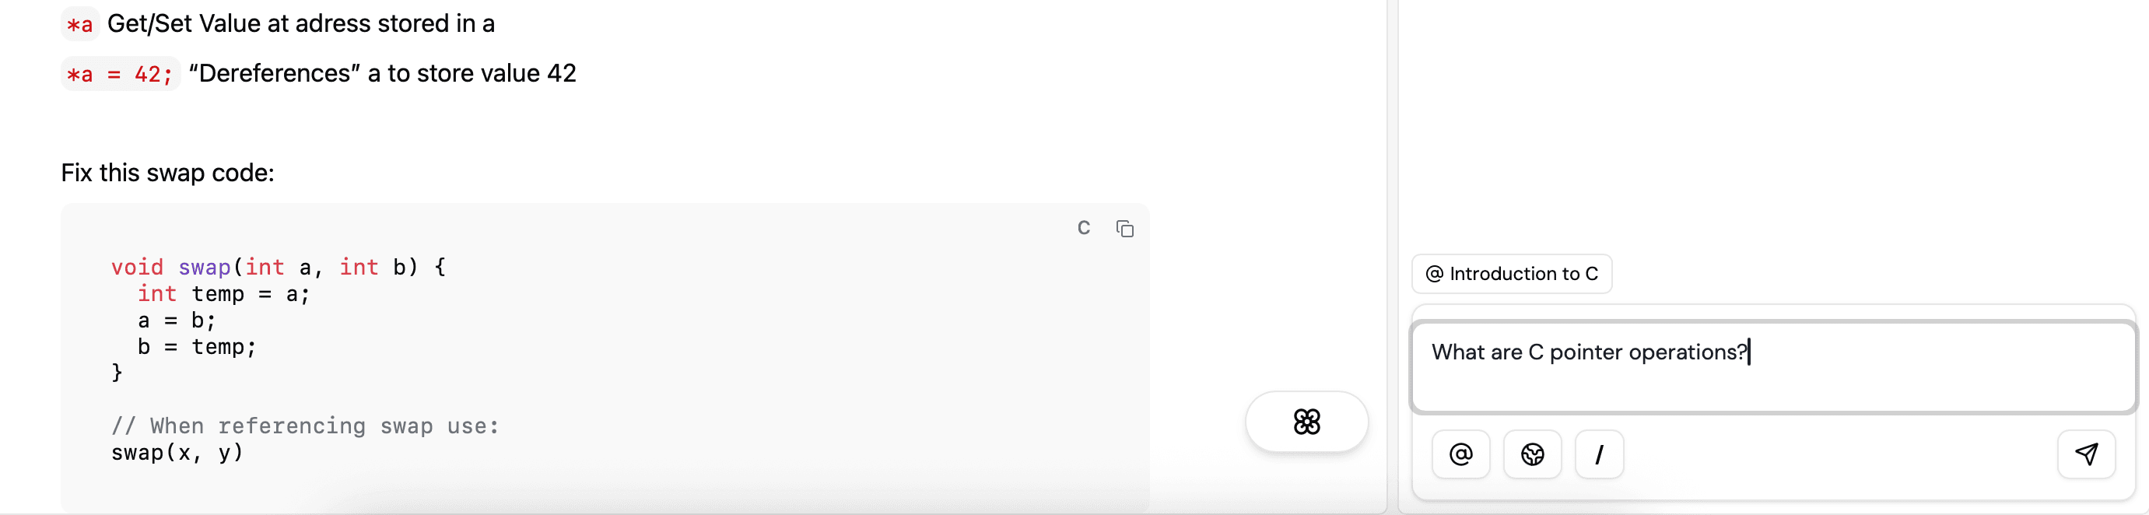The width and height of the screenshot is (2149, 515).
Task: Click the "int temp = a;" code line
Action: point(223,294)
